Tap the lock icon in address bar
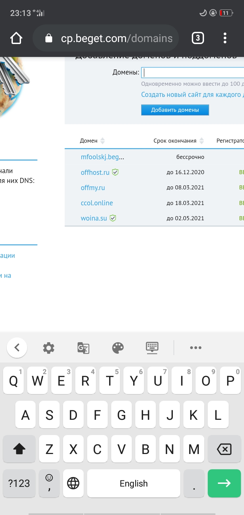 (49, 38)
